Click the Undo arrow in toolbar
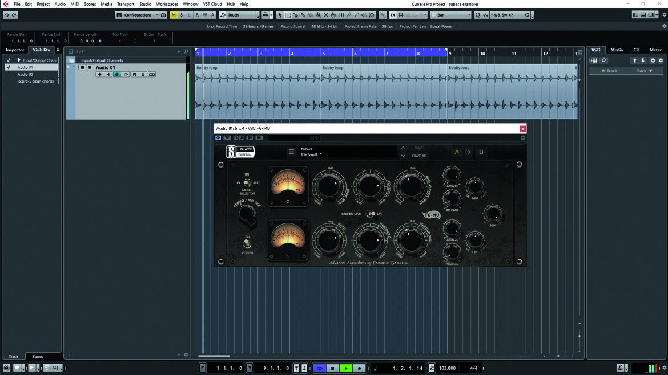This screenshot has width=668, height=375. point(6,15)
